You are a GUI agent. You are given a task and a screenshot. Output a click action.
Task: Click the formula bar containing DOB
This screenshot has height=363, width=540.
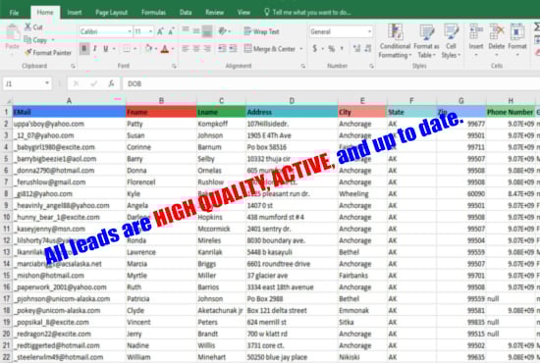coord(331,83)
